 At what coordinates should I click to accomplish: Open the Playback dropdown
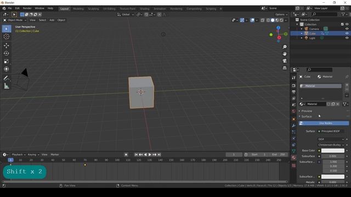(x=19, y=154)
